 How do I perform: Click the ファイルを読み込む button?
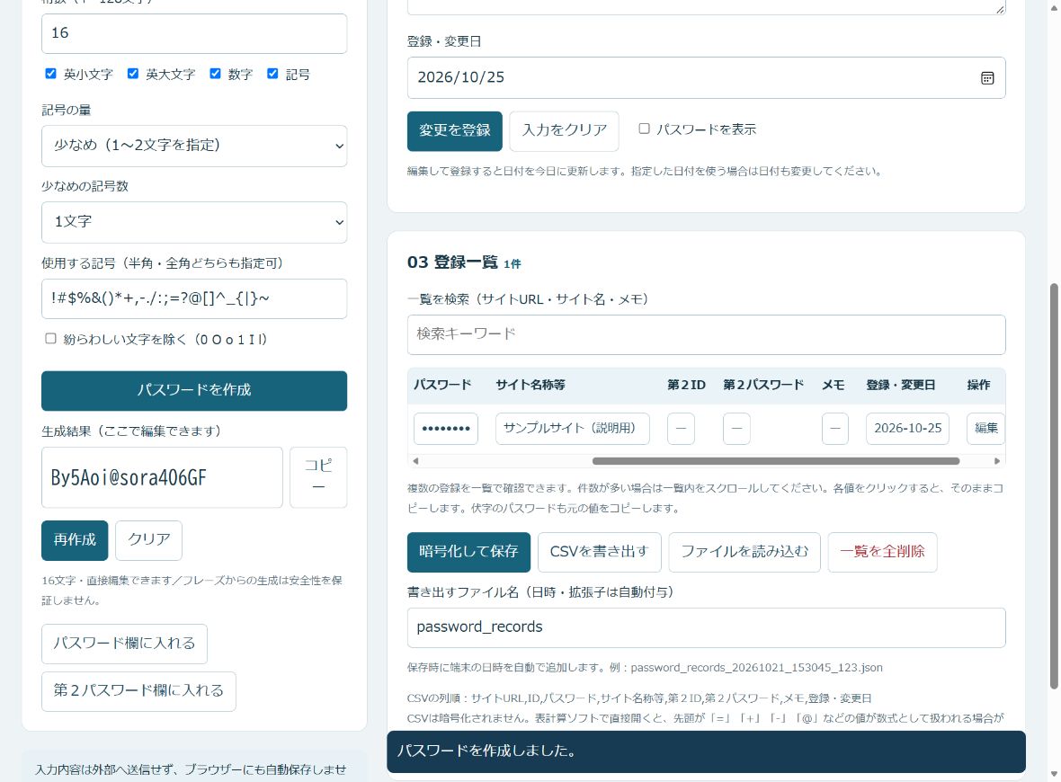click(744, 552)
